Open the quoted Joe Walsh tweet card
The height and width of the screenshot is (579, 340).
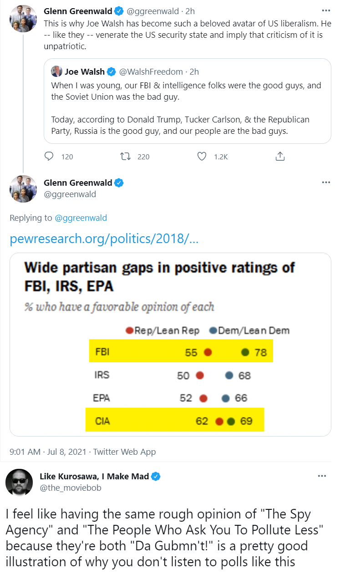(187, 101)
